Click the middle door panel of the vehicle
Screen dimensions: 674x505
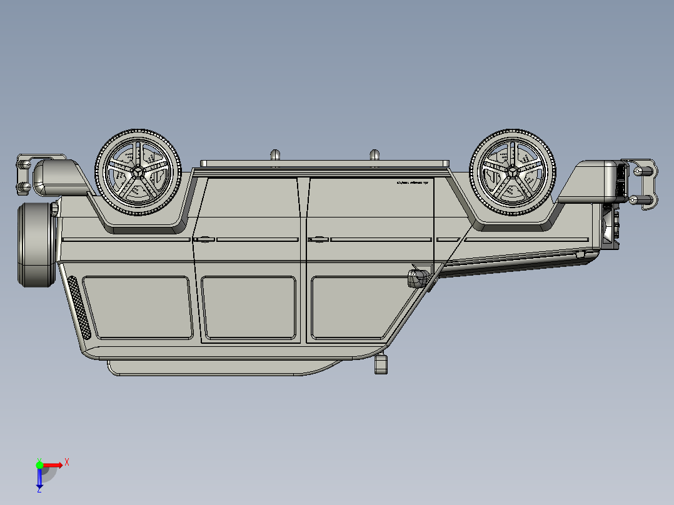tap(250, 306)
